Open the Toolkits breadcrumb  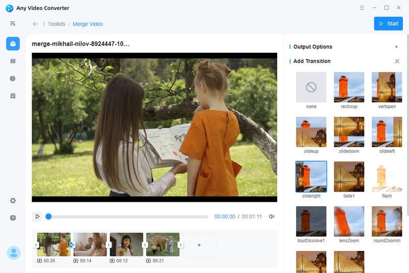[57, 24]
